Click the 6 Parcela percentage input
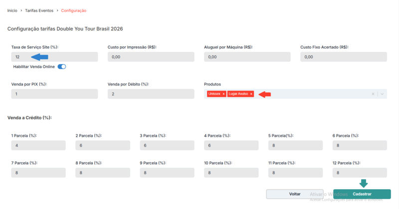The width and height of the screenshot is (399, 209). click(360, 145)
